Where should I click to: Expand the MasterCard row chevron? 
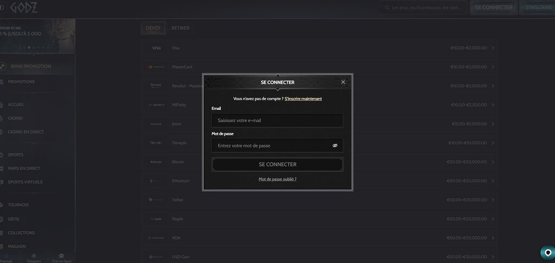(493, 67)
